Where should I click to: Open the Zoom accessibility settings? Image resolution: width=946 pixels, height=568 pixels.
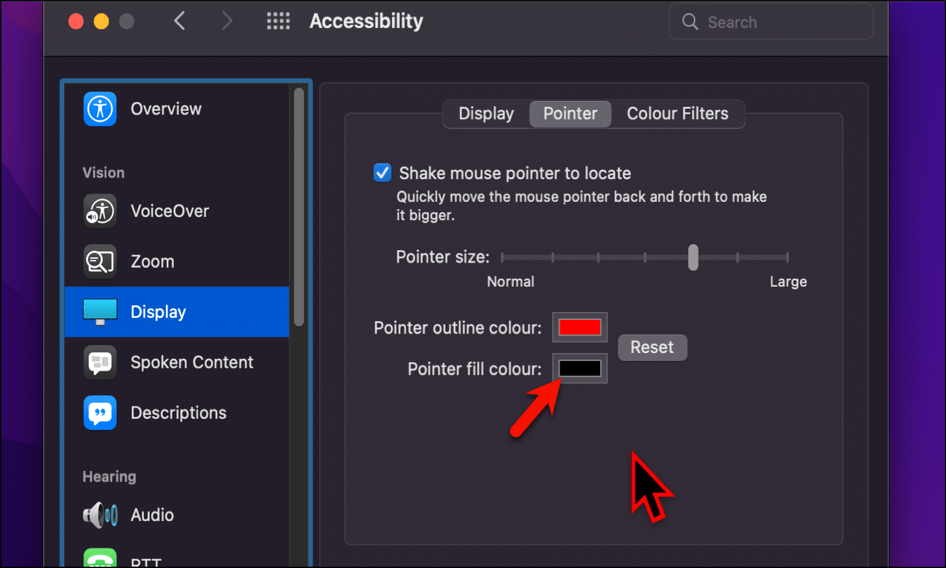[151, 261]
